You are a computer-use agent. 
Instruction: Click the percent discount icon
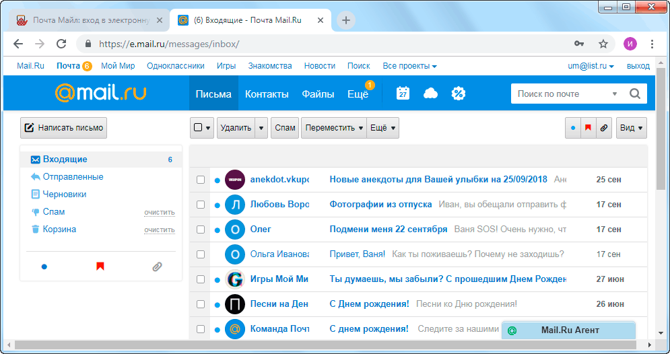click(x=458, y=94)
